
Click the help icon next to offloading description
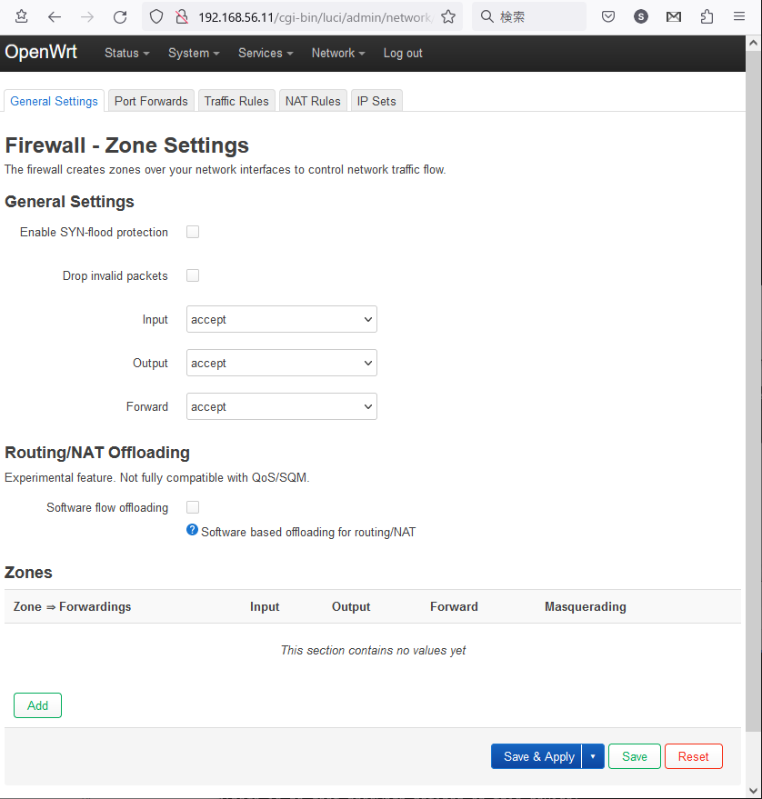pos(191,529)
